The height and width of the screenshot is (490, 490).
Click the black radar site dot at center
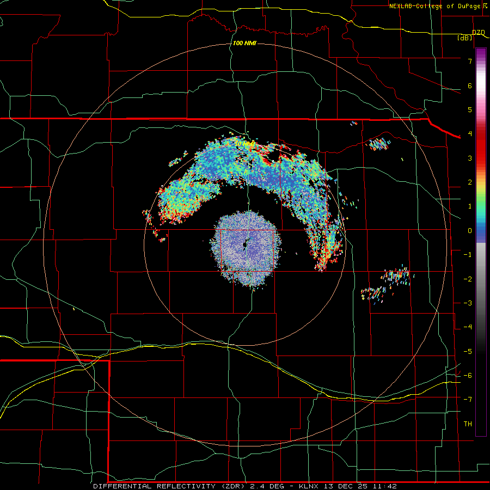point(246,244)
